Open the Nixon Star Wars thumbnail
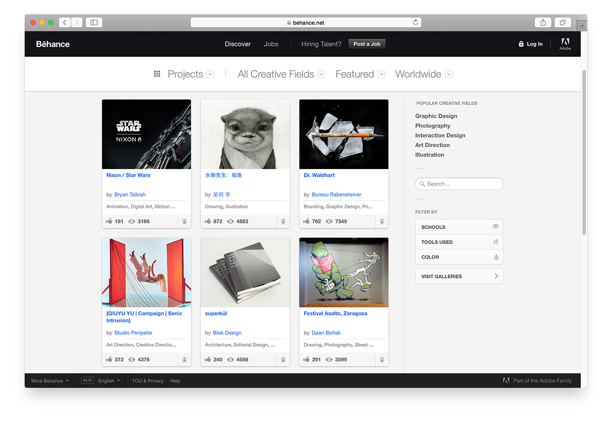612x423 pixels. (x=146, y=134)
